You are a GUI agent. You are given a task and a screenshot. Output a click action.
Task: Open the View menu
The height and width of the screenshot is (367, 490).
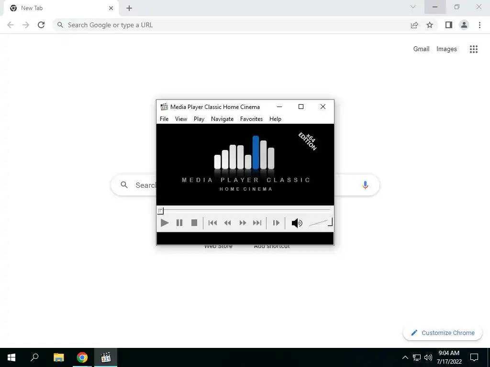(x=181, y=119)
